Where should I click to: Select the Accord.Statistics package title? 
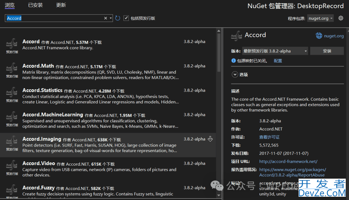tap(42, 90)
